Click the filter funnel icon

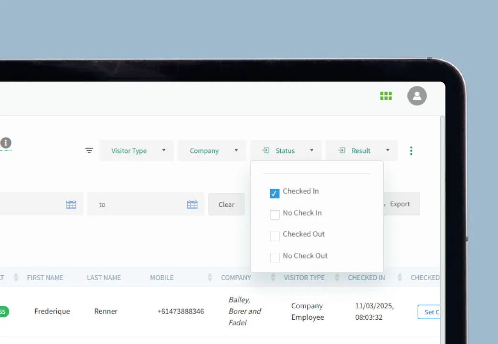(x=89, y=150)
